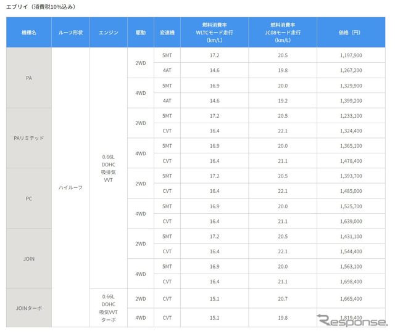Image resolution: width=395 pixels, height=334 pixels.
Task: Click the price 1,665,400
Action: click(351, 299)
